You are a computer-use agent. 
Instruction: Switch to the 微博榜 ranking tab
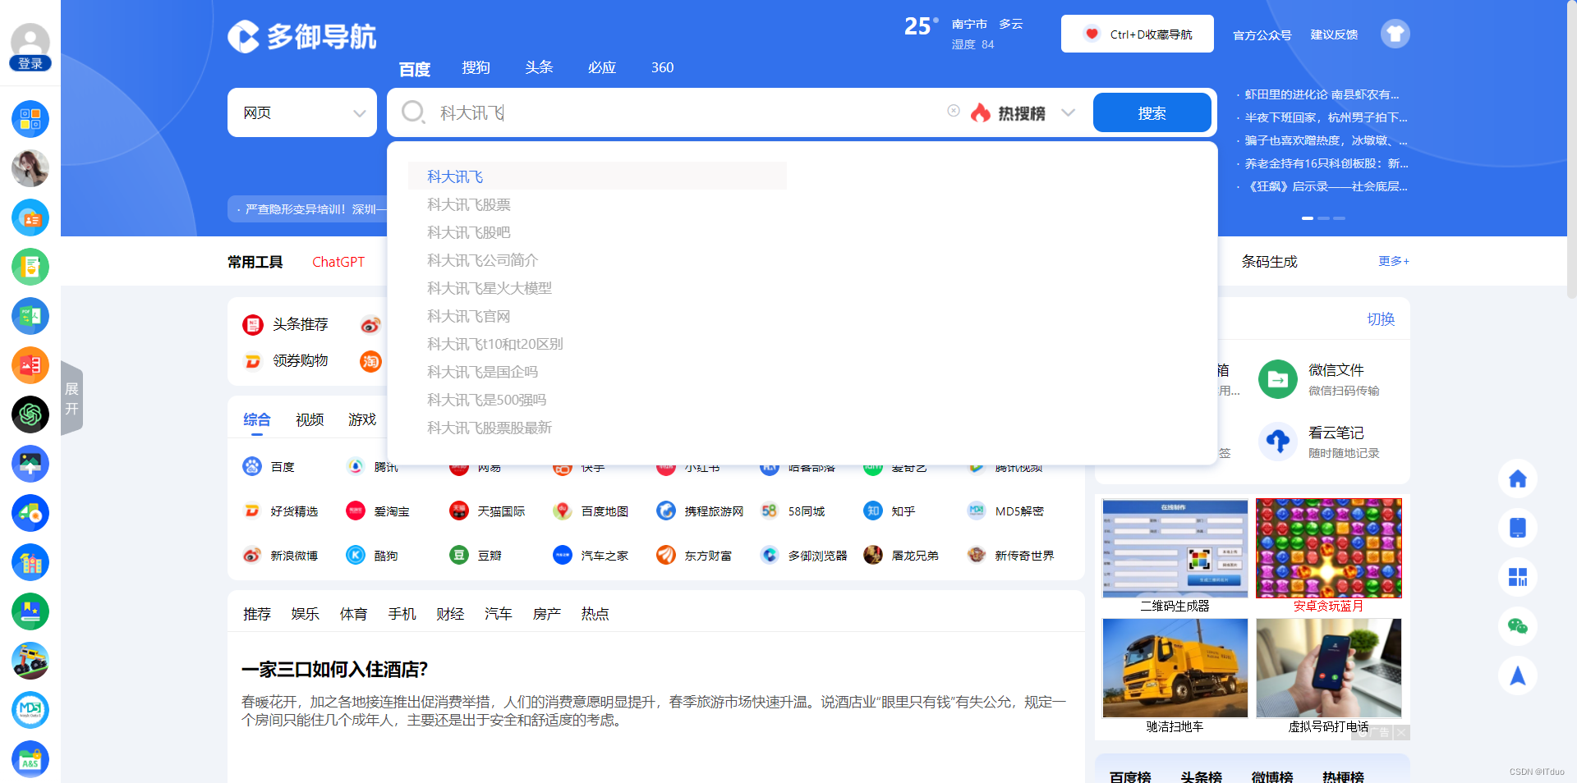pos(1271,776)
